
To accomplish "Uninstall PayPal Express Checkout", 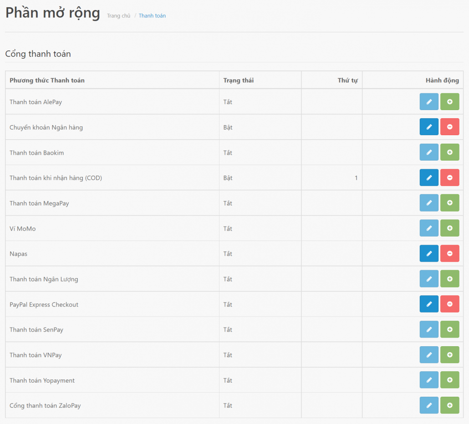I will (x=449, y=304).
